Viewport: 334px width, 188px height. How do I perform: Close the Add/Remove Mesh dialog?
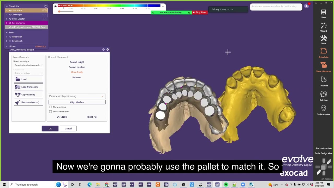(108, 49)
